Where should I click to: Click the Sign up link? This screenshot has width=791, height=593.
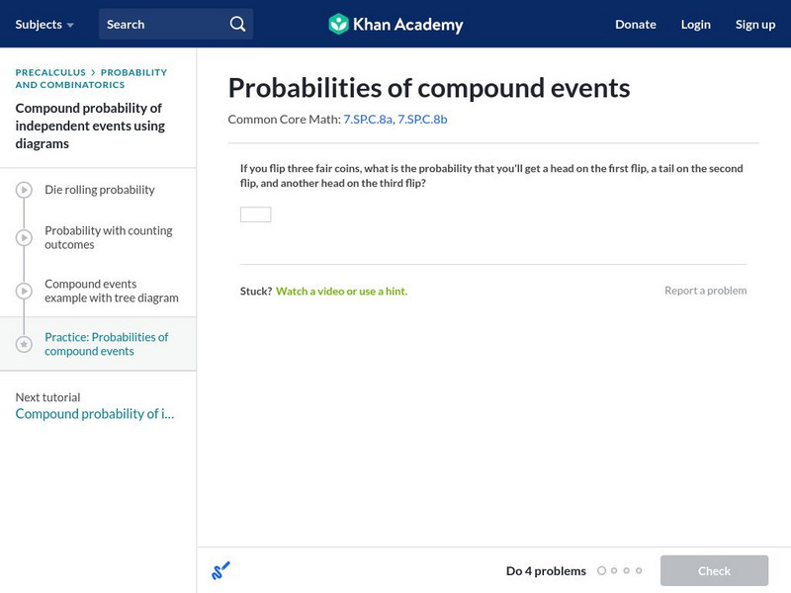click(755, 24)
